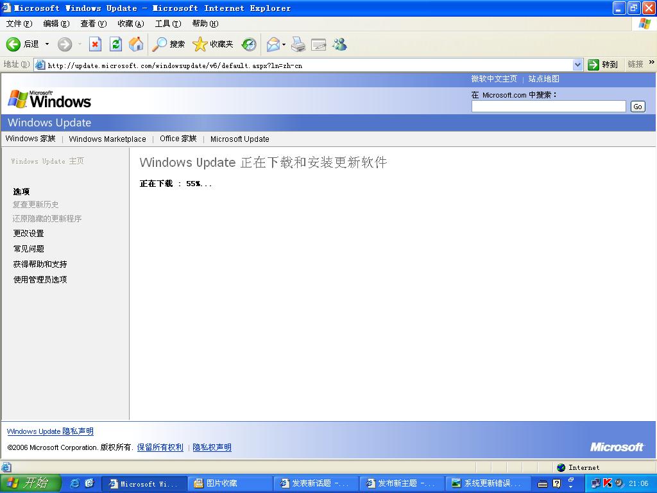Viewport: 657px width, 493px height.
Task: Expand Mail button dropdown arrow
Action: tap(284, 44)
